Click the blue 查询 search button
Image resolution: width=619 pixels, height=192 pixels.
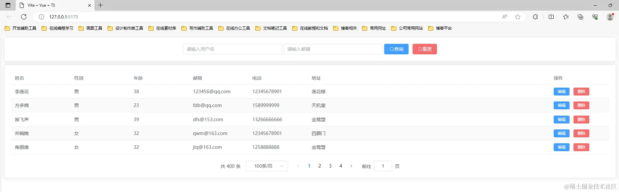396,49
